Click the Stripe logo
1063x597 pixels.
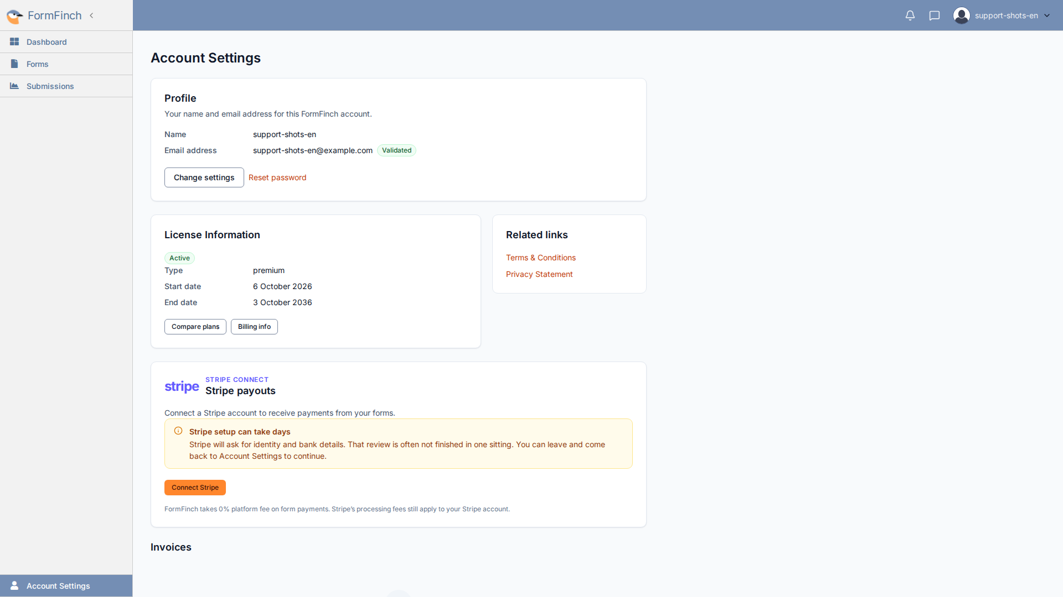coord(182,386)
